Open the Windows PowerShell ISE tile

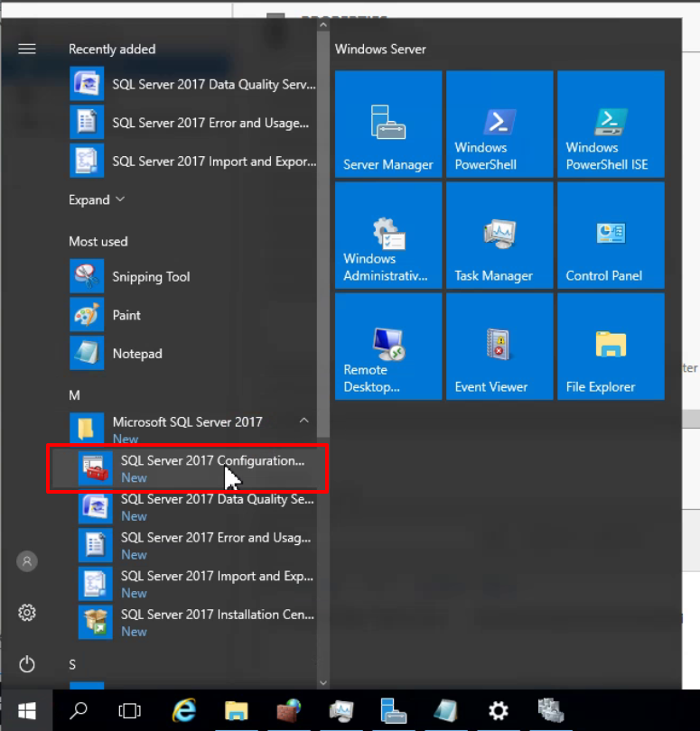(611, 124)
